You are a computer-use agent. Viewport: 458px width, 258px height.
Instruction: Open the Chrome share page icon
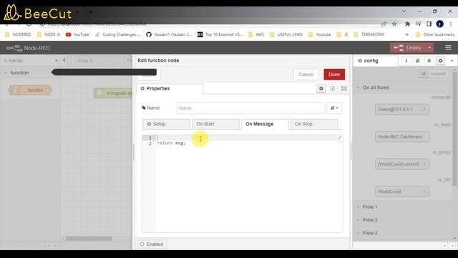(x=384, y=24)
